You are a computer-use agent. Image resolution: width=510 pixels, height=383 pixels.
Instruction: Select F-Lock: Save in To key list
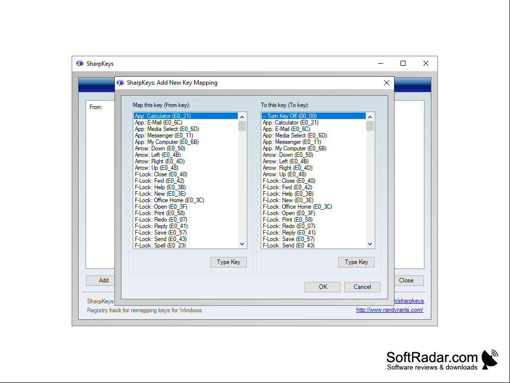[x=313, y=239]
